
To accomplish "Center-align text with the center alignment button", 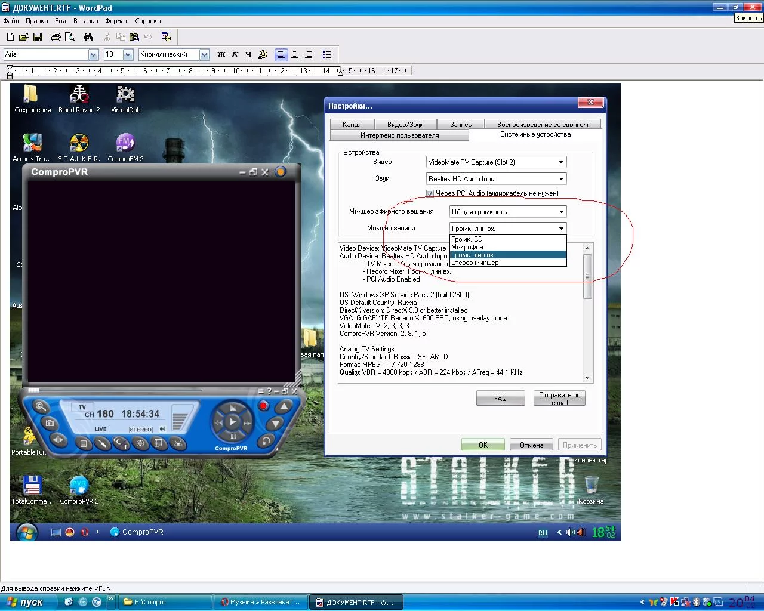I will 295,55.
